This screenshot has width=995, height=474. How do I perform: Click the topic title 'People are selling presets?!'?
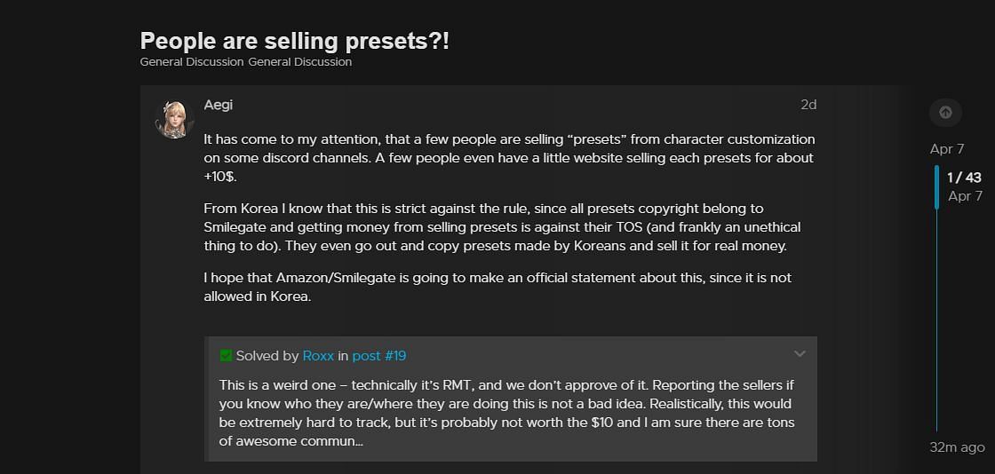(294, 41)
